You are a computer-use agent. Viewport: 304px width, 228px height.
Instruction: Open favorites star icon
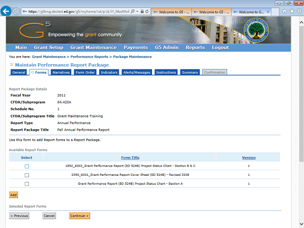(x=292, y=11)
